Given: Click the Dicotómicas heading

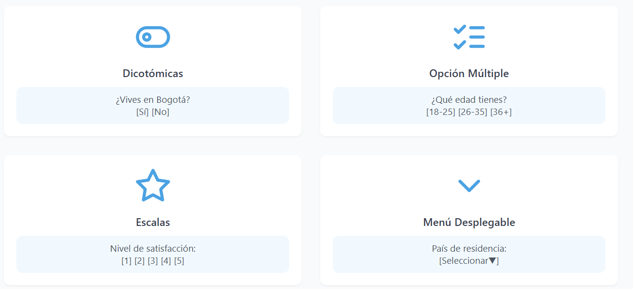Looking at the screenshot, I should 153,74.
